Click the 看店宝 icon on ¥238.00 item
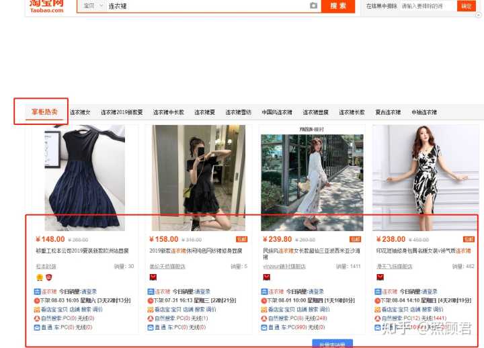This screenshot has height=348, width=484. [x=378, y=310]
